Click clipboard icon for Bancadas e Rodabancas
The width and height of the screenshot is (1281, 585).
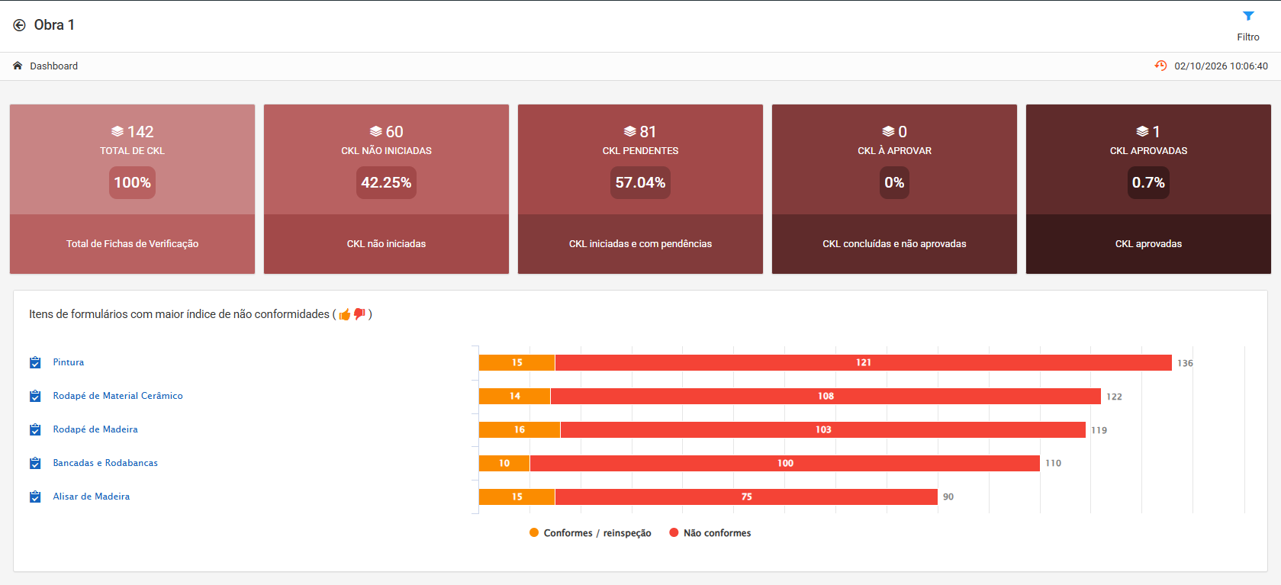35,463
